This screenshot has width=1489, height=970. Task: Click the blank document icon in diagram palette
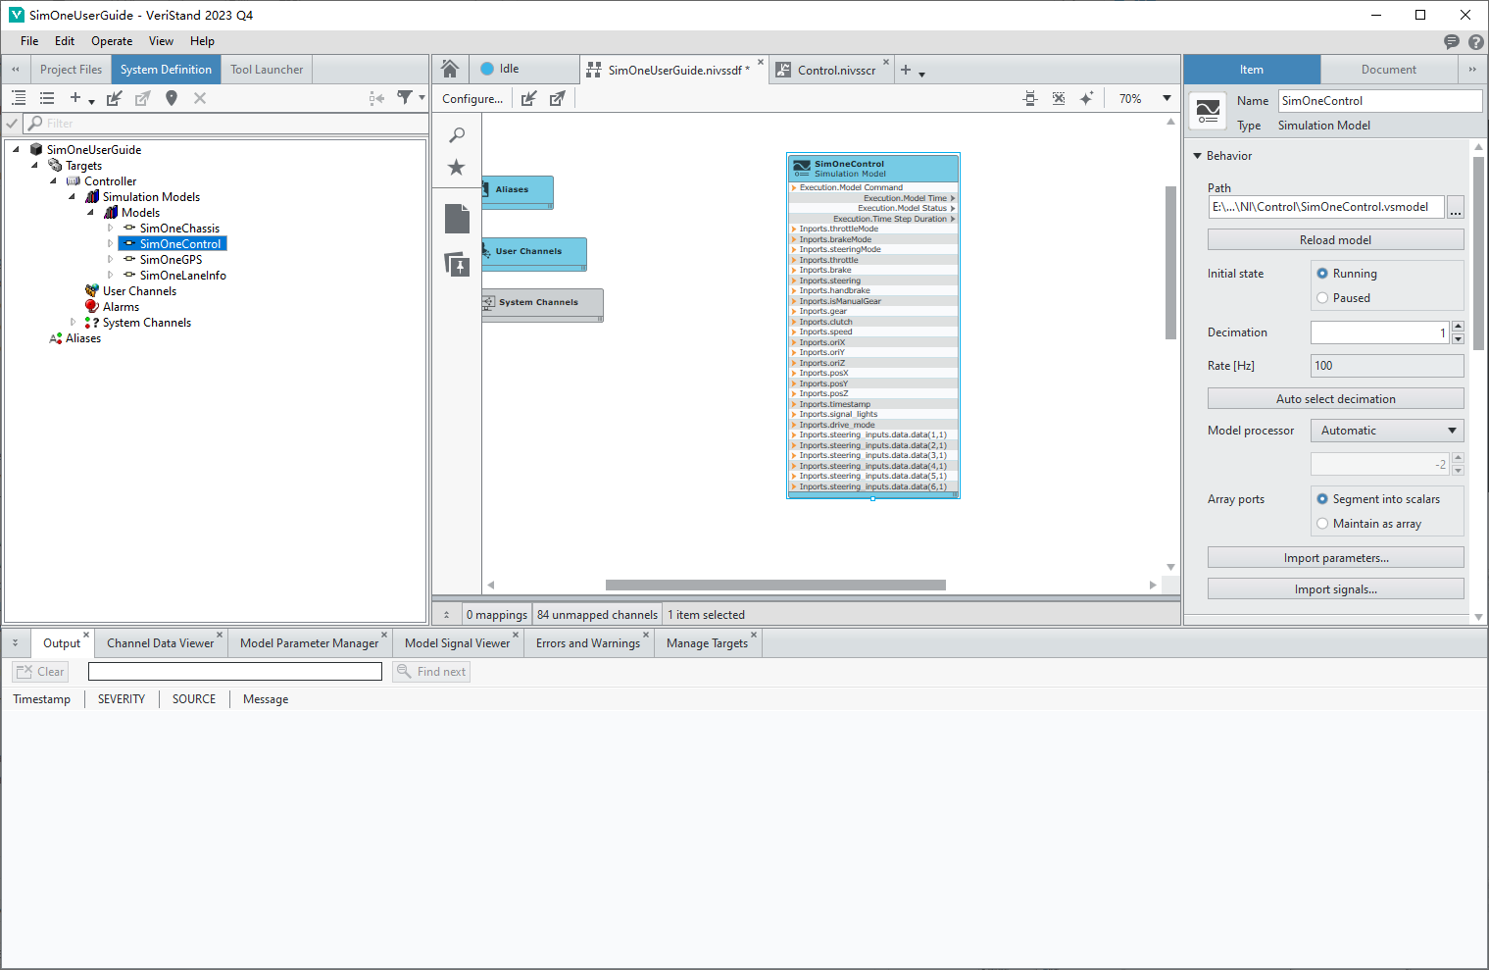(x=457, y=219)
